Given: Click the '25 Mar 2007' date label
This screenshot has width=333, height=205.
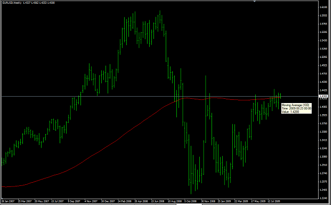Looking at the screenshot, I should 25,201.
